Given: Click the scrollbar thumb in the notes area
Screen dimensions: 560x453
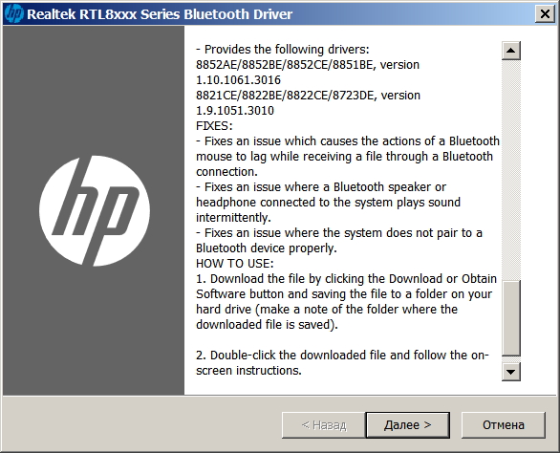Looking at the screenshot, I should click(x=510, y=318).
